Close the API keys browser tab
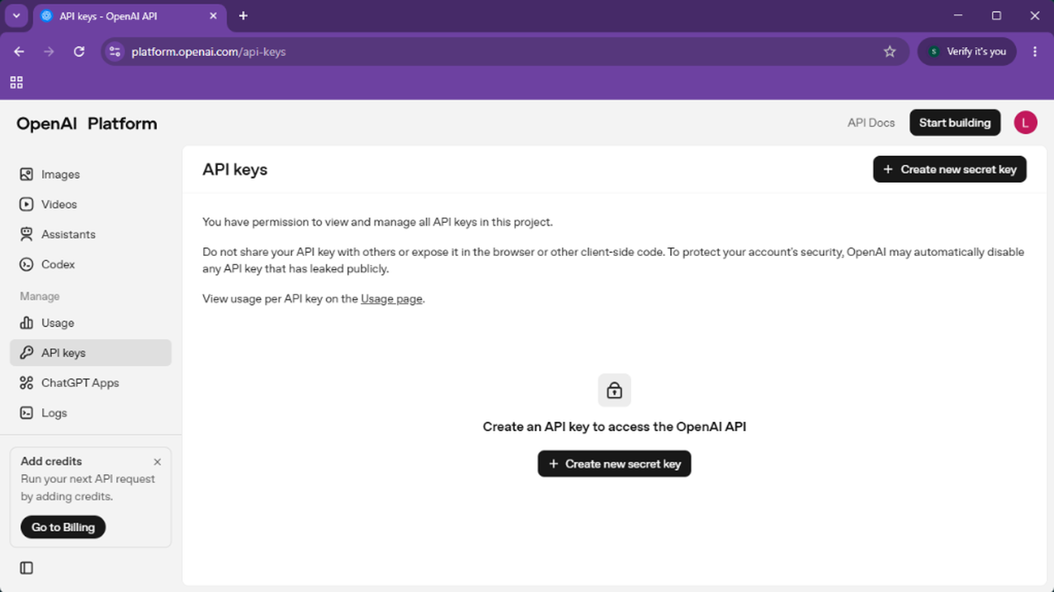 click(213, 16)
